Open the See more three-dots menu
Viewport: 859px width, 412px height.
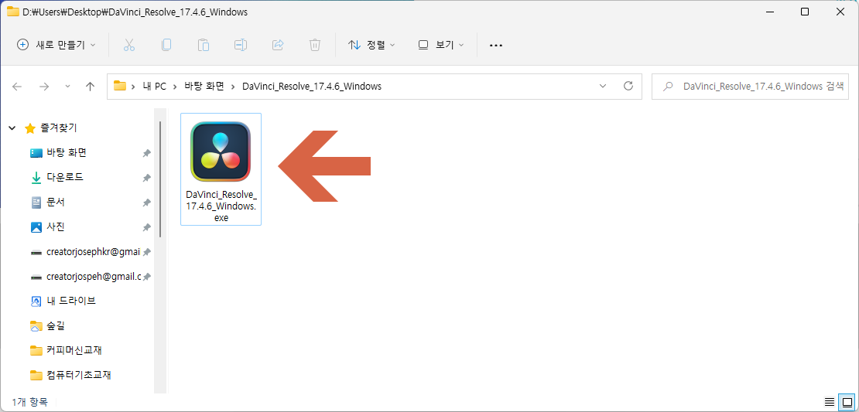coord(496,46)
